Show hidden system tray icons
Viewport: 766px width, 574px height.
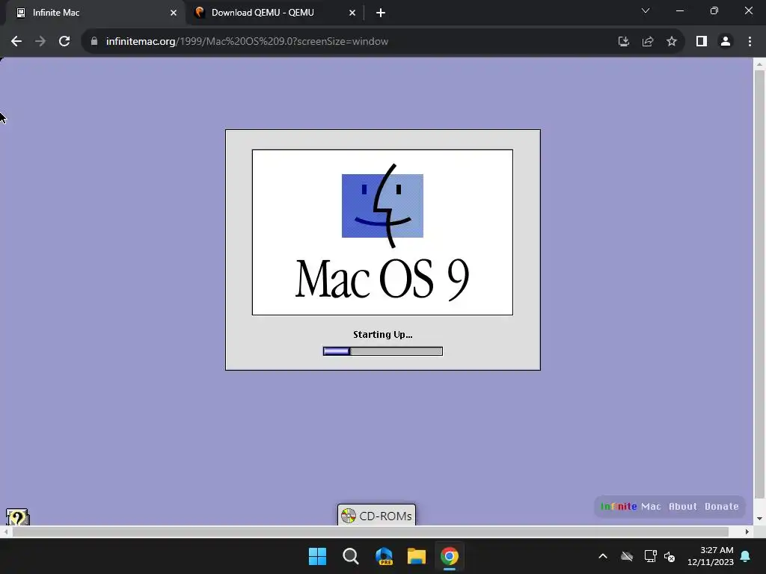pyautogui.click(x=603, y=556)
